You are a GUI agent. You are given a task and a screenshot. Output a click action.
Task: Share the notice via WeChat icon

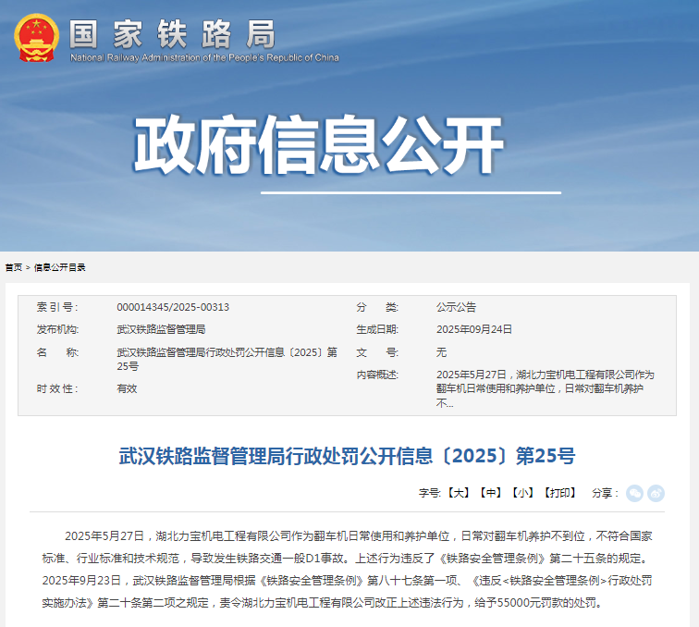[x=634, y=493]
